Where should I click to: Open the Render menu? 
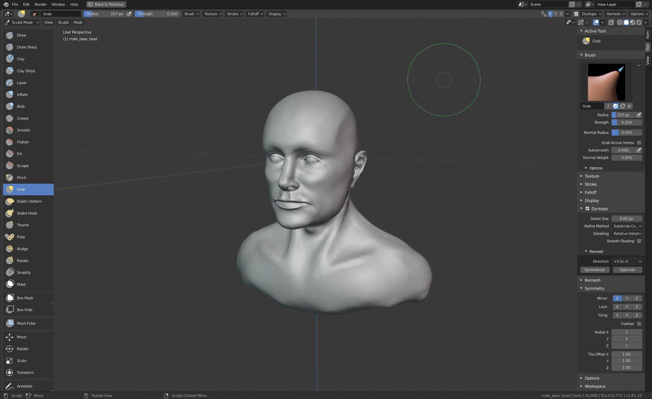[40, 4]
